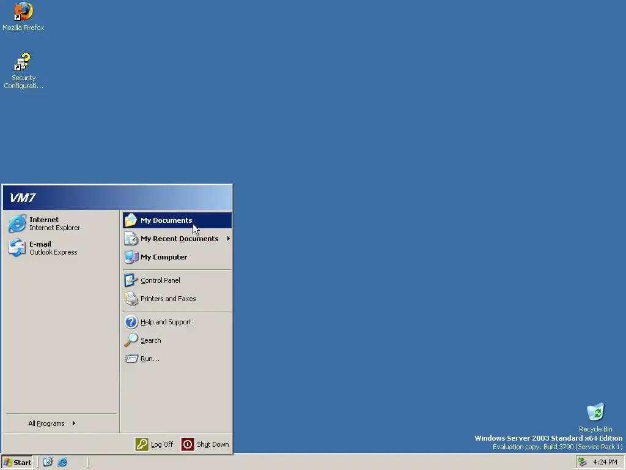This screenshot has width=626, height=470.
Task: Click the Help and Support question-mark icon
Action: (x=131, y=322)
